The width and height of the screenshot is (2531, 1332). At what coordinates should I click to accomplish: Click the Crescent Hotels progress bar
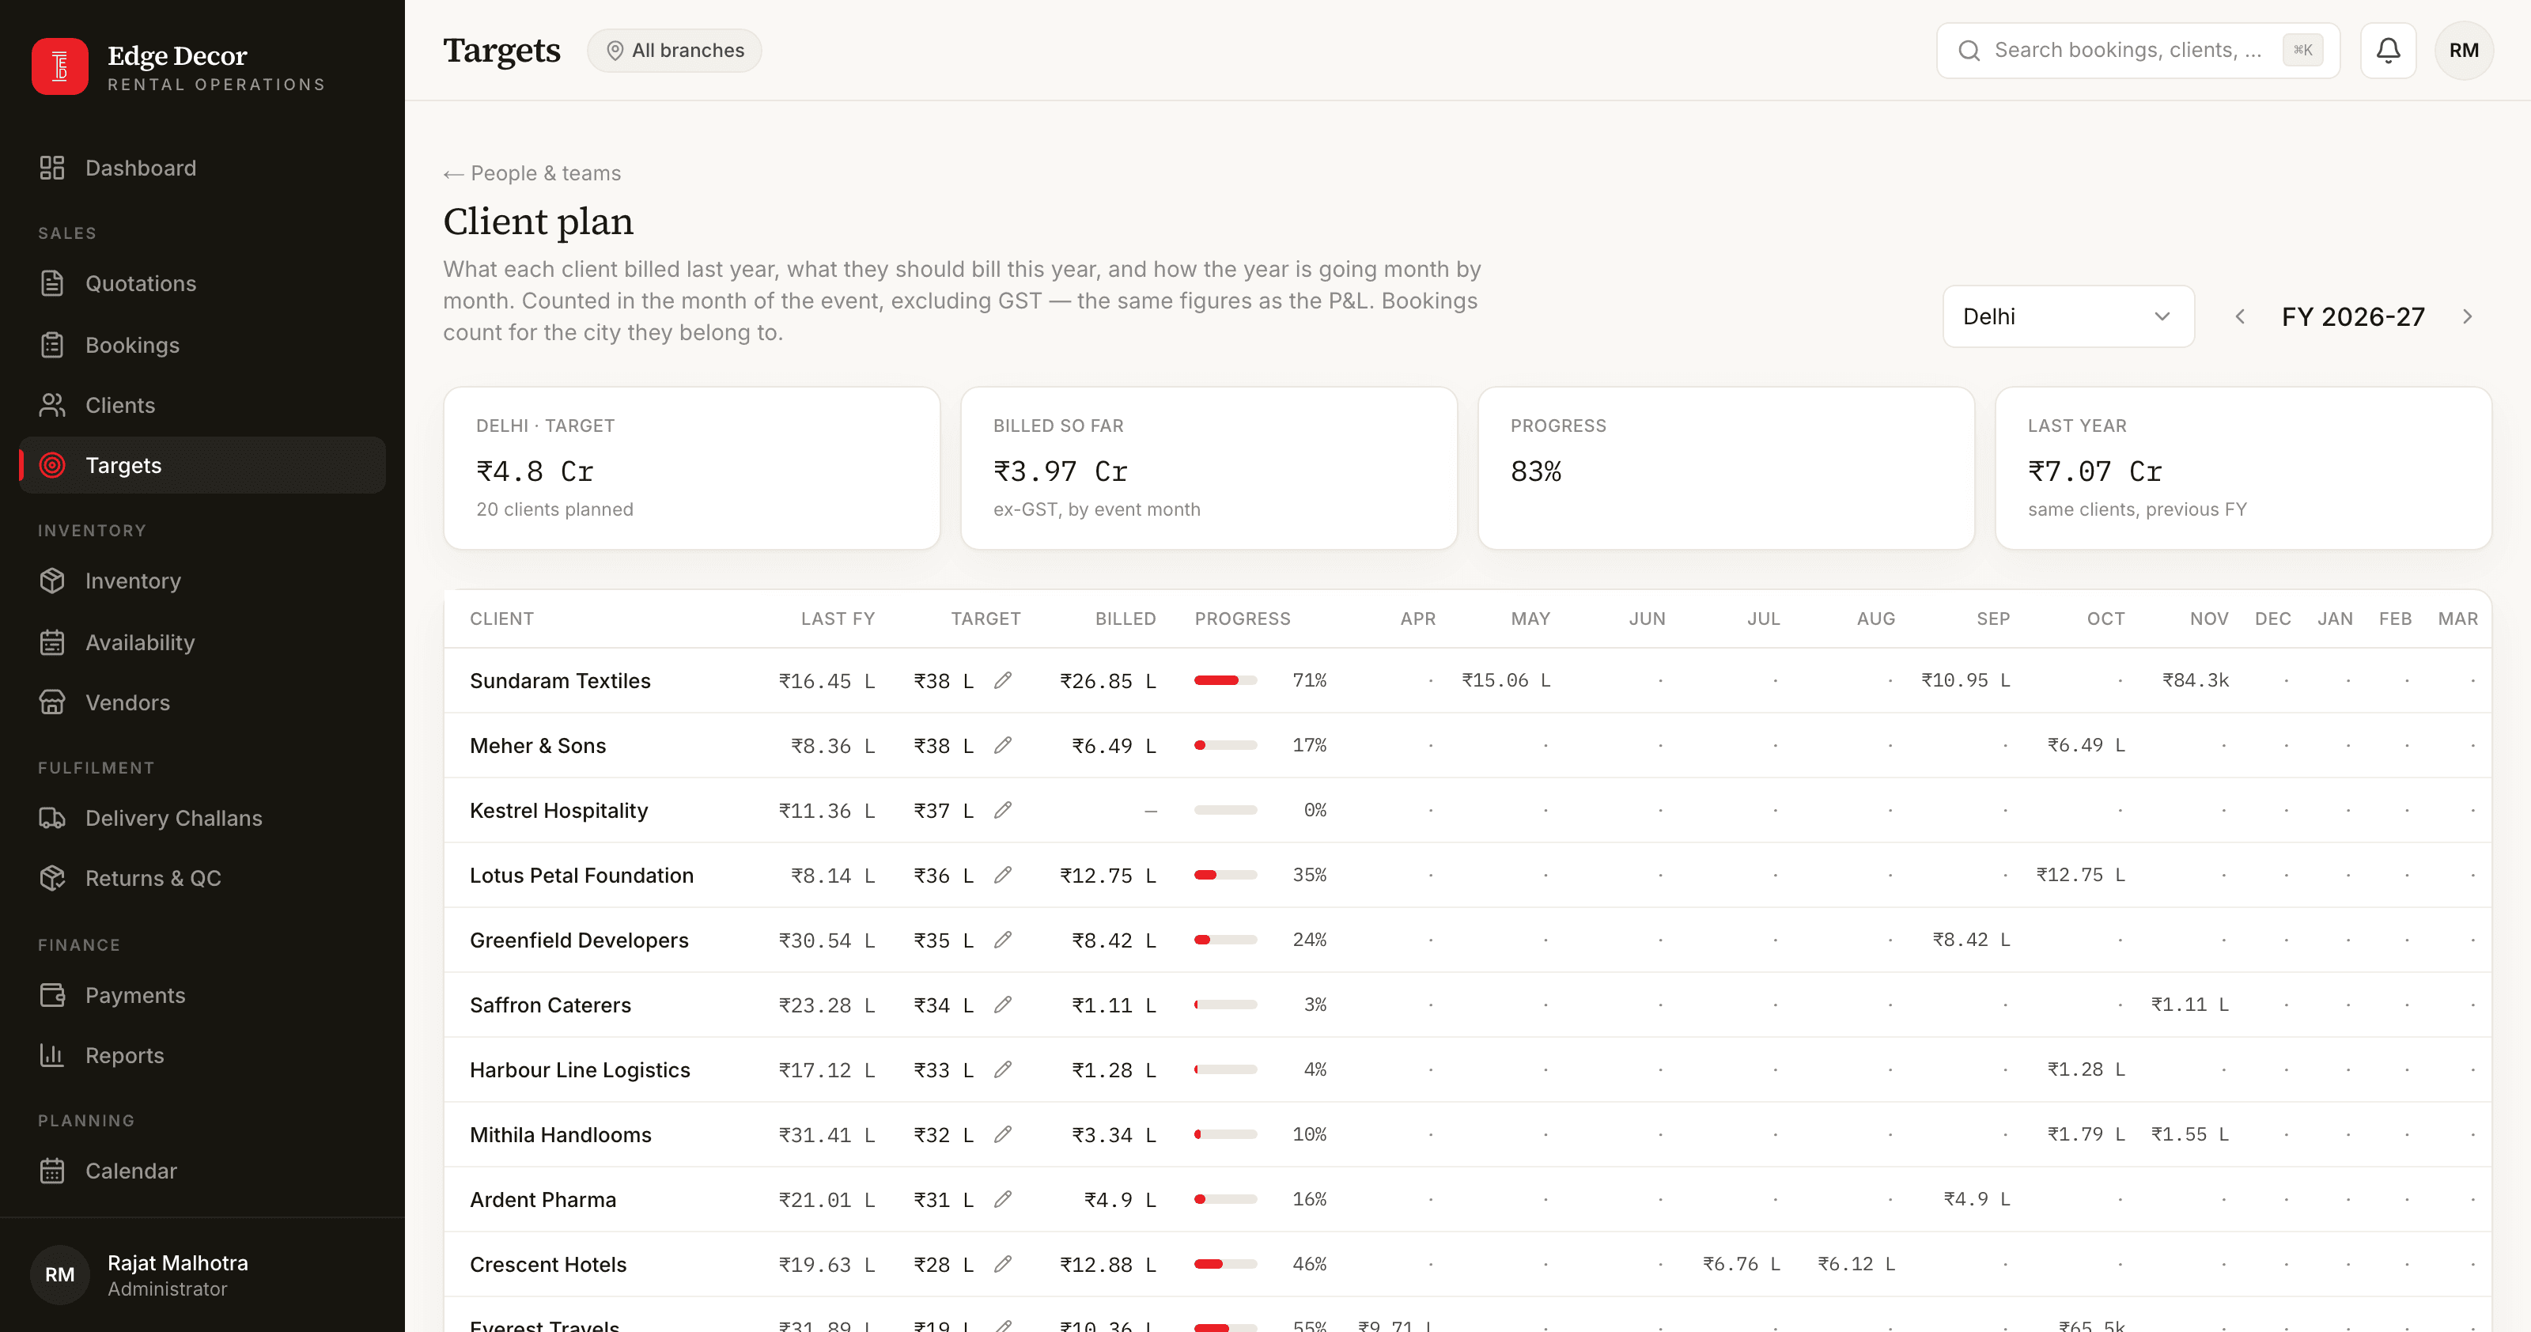pos(1225,1263)
